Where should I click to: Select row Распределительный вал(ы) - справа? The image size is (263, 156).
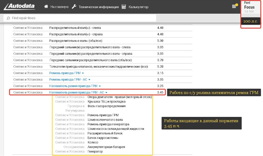(x=102, y=34)
